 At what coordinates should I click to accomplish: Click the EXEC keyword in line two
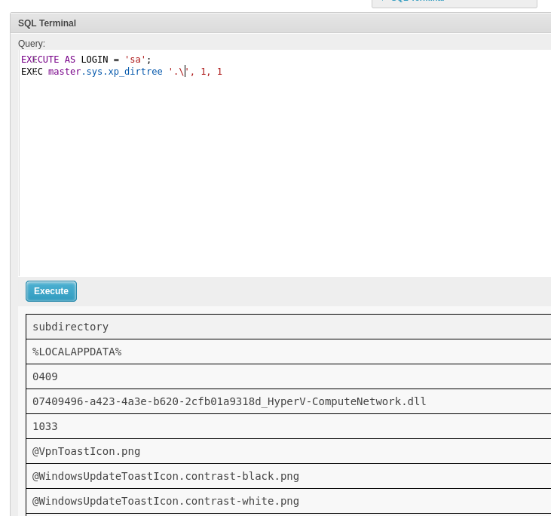pyautogui.click(x=32, y=72)
